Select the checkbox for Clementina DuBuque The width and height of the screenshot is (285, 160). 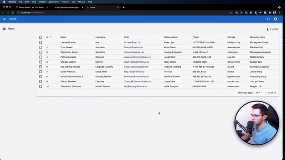[41, 86]
